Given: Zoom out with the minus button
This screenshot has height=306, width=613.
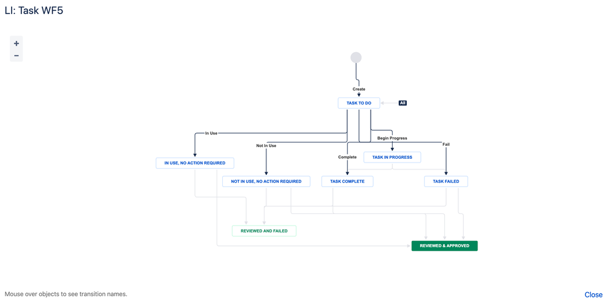Looking at the screenshot, I should 17,55.
